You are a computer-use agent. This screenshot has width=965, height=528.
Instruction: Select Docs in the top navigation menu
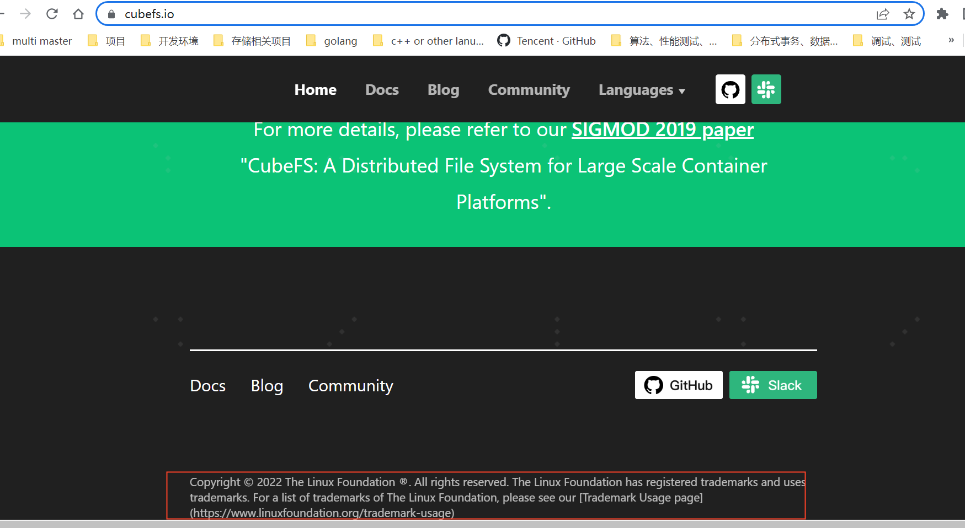coord(382,90)
